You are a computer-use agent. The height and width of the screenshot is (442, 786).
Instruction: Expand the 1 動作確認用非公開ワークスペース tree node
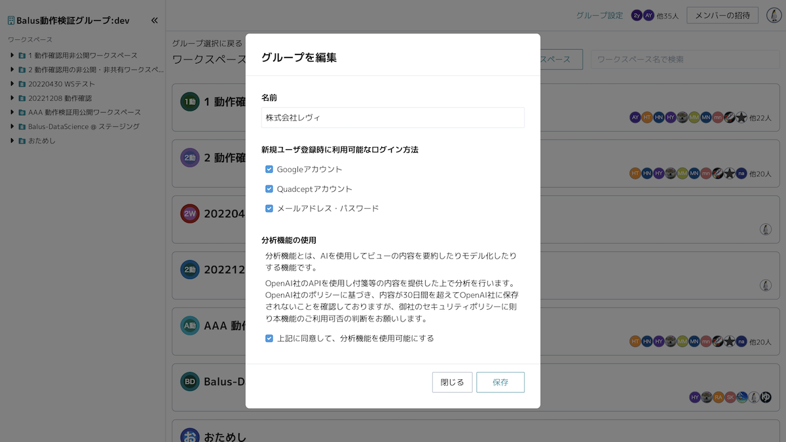[12, 55]
